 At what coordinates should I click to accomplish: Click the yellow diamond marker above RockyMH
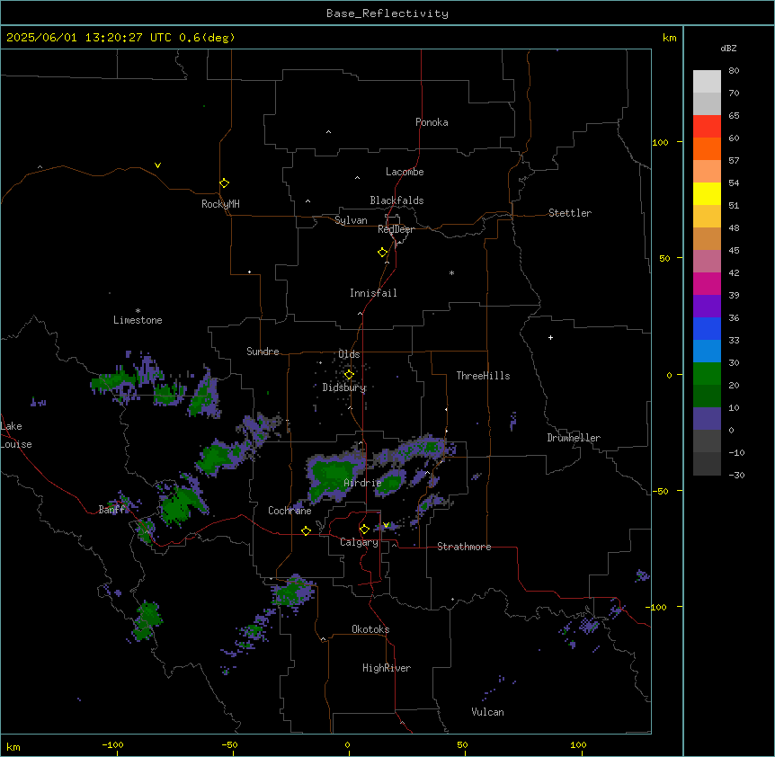224,183
